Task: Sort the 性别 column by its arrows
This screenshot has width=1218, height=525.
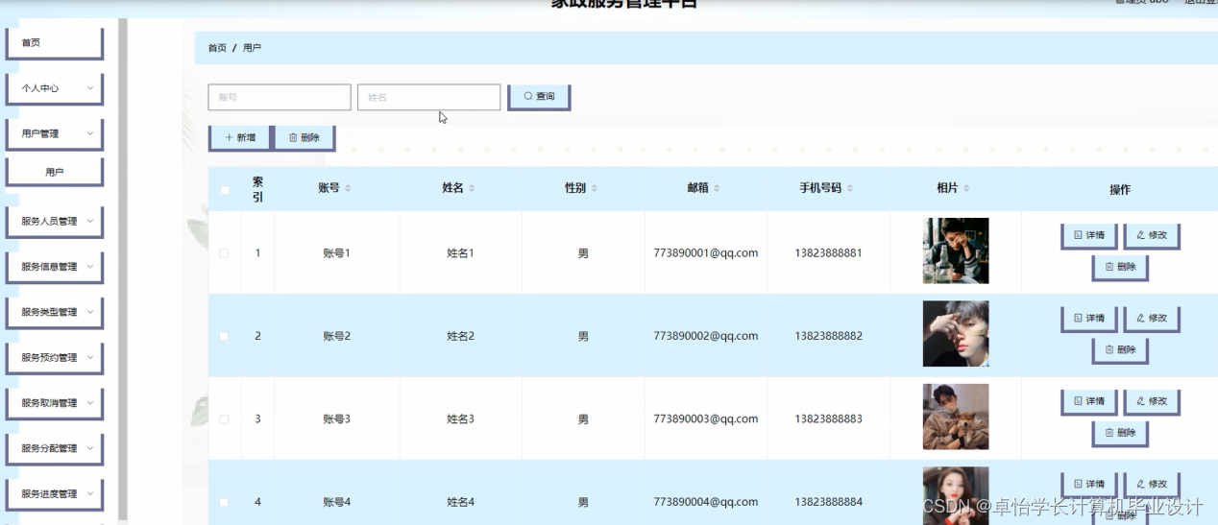Action: (595, 189)
